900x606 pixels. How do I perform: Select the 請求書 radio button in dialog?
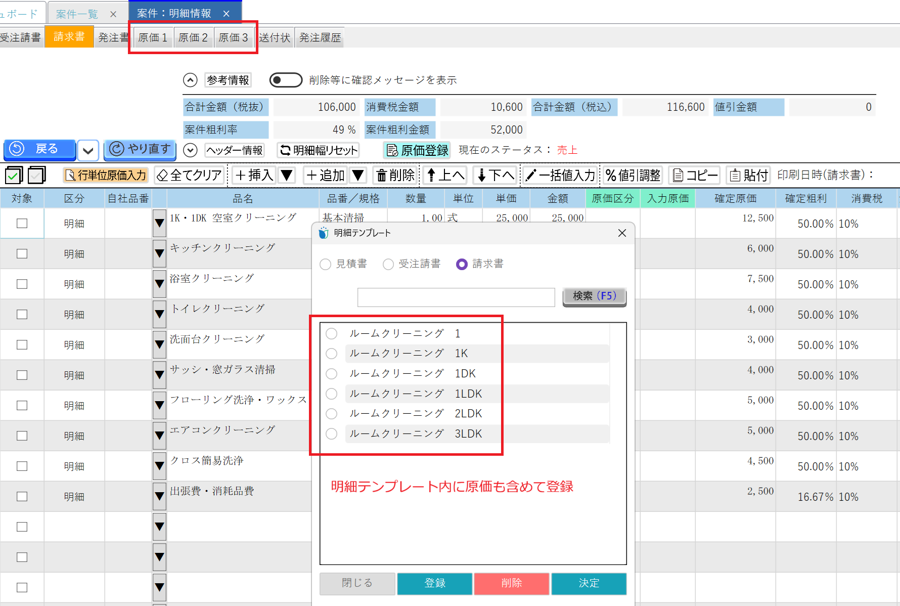point(462,264)
